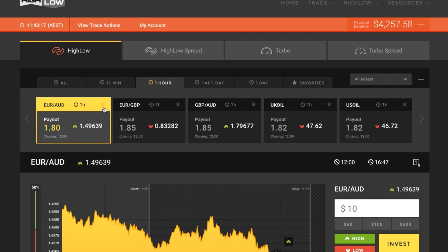Click the account balance $4,257.58
The width and height of the screenshot is (448, 252).
coord(393,24)
